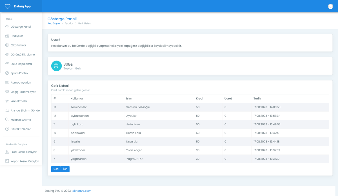Click the gift icon beside Hediyeler
338x196 pixels.
click(x=7, y=36)
